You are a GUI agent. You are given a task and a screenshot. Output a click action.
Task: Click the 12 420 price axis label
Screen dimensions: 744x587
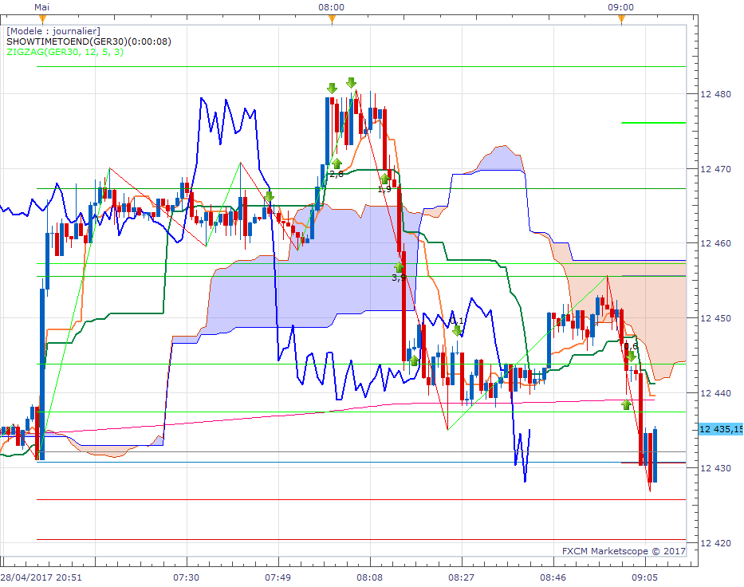715,543
